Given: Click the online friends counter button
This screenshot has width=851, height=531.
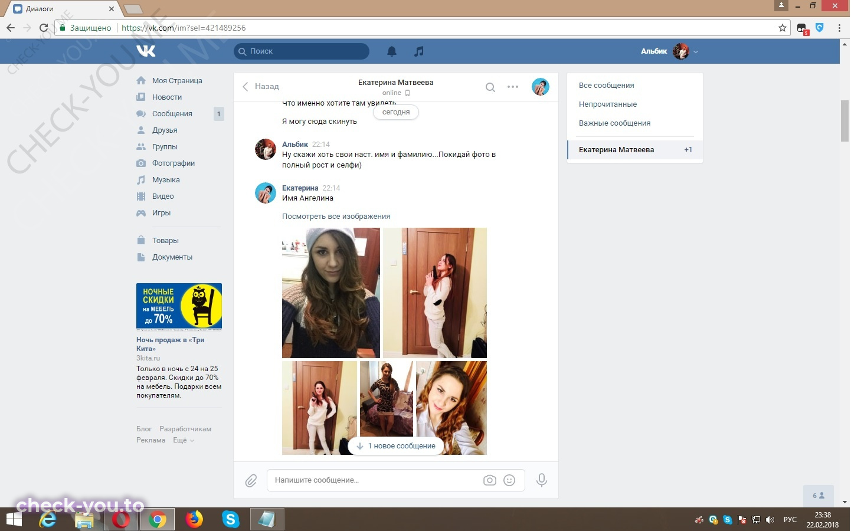Looking at the screenshot, I should point(819,496).
